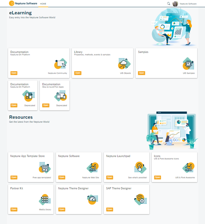Click the 'Samples' tile title
Screen dimensions: 205x224
[143, 52]
